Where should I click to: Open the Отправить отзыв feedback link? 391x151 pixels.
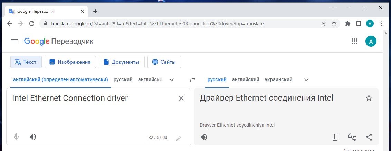click(x=359, y=150)
